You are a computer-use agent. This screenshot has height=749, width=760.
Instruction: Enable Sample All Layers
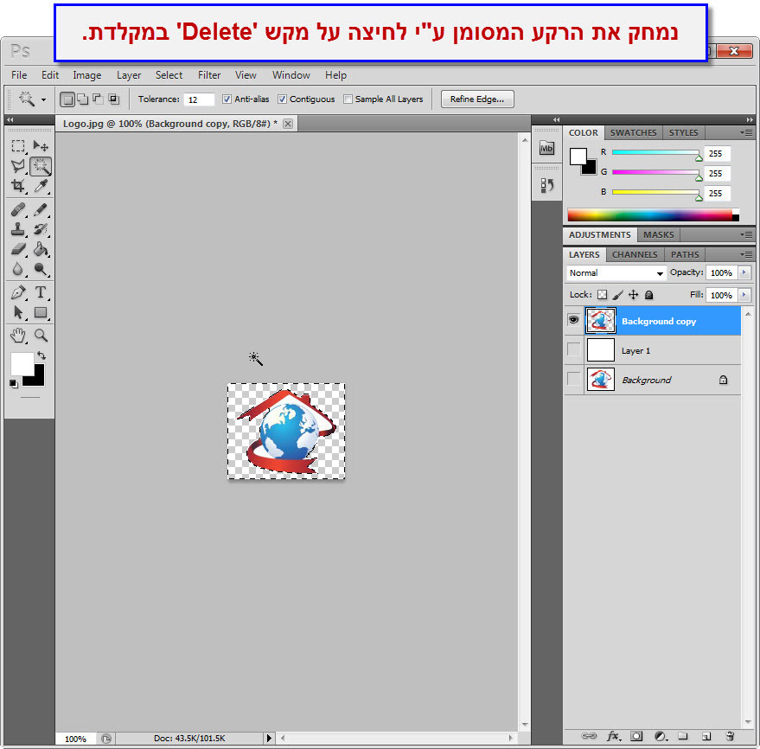348,99
